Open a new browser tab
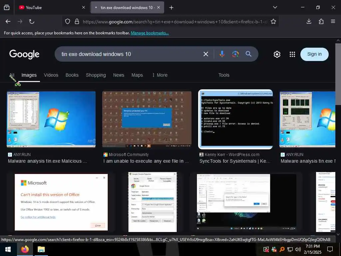Screen dimensions: 341x256 point(171,8)
